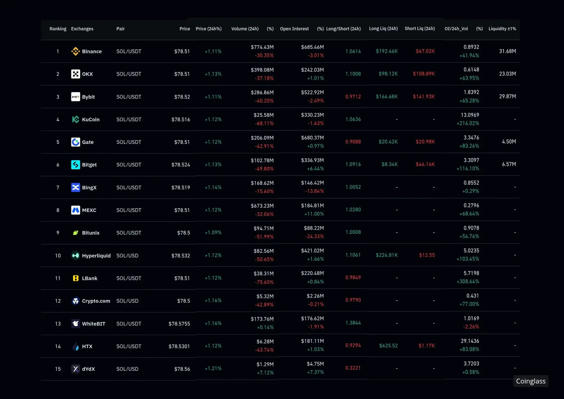Select Bitget long liquidation $8.34K
564x399 pixels.
point(389,164)
